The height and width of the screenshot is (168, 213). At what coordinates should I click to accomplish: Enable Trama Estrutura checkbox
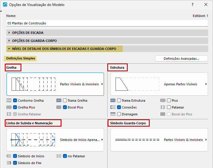[119, 101]
